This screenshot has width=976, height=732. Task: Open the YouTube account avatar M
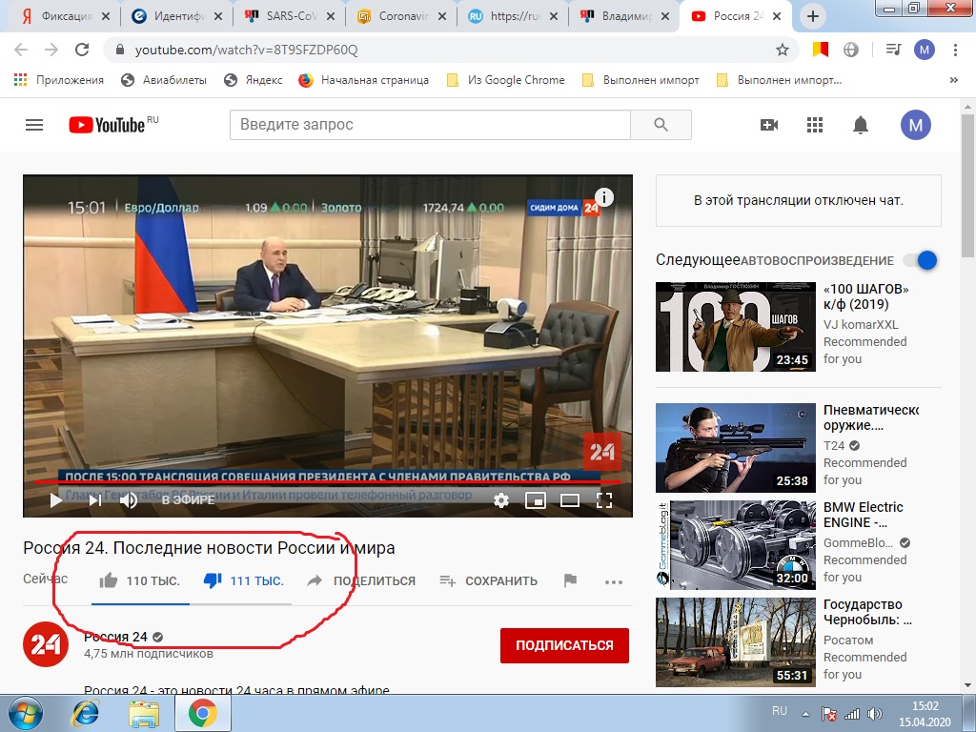(x=916, y=125)
